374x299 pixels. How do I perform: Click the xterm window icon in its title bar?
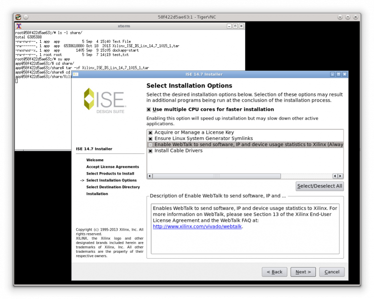point(19,26)
